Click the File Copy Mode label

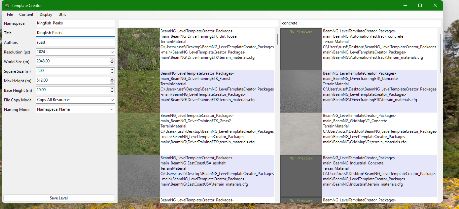click(18, 100)
